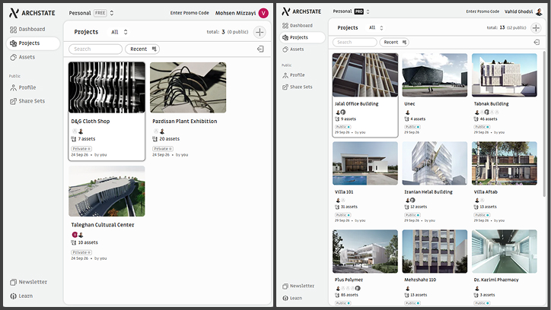This screenshot has width=551, height=310.
Task: Open Villa 101 thumbnail
Action: click(365, 163)
